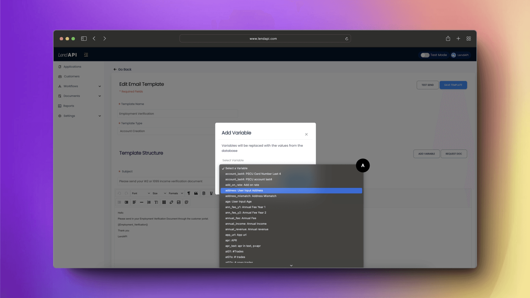Pick 'apr: APR' variable option
The width and height of the screenshot is (530, 298).
click(231, 240)
